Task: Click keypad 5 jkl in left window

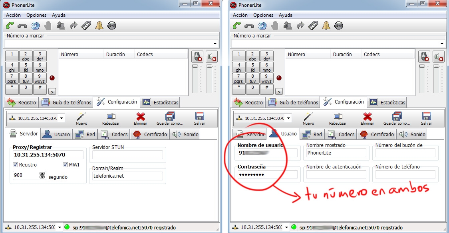Action: [26, 67]
